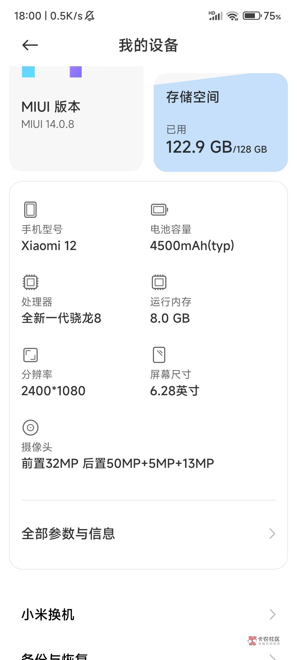Tap the screen size icon
This screenshot has width=297, height=660.
(x=159, y=355)
